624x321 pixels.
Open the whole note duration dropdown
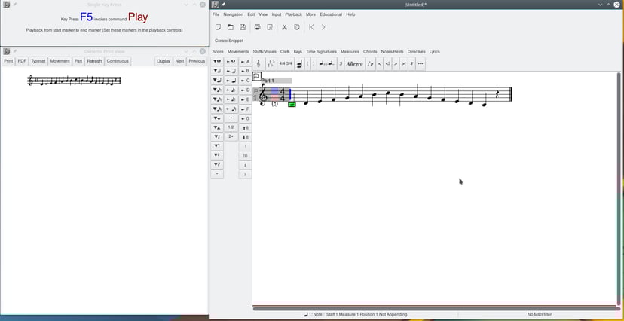click(x=217, y=61)
